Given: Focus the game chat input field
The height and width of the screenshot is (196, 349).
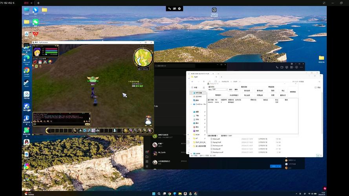Looking at the screenshot, I should (x=60, y=124).
